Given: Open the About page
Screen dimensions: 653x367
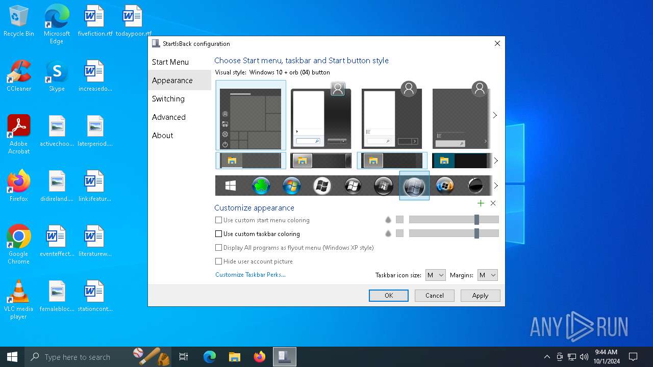Looking at the screenshot, I should coord(180,136).
